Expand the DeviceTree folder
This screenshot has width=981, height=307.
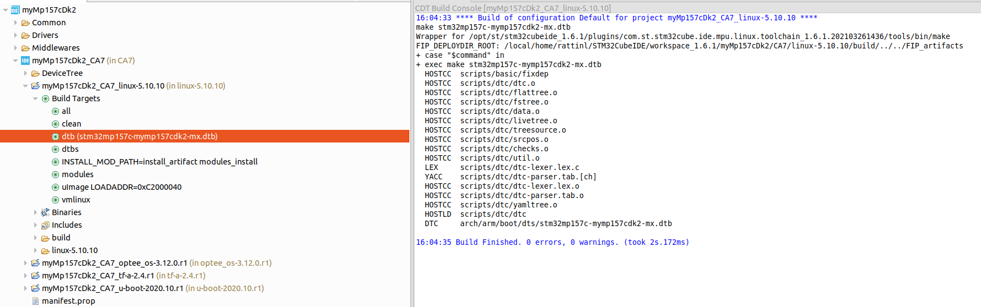point(25,73)
